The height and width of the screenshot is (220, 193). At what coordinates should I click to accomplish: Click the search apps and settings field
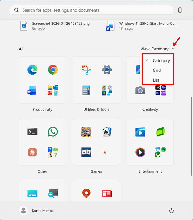pyautogui.click(x=91, y=10)
